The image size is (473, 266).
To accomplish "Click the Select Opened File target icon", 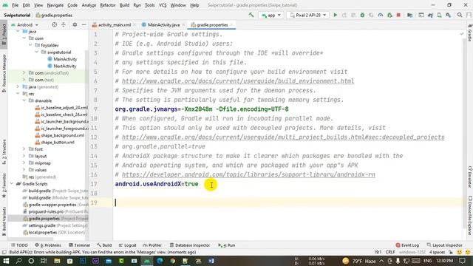I will tap(54, 24).
